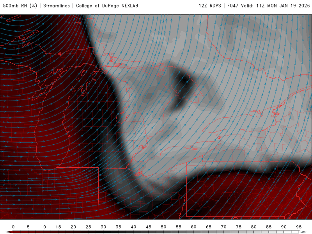Click the "College of DuPage NEXLAB" text
This screenshot has height=234, width=312.
point(107,5)
